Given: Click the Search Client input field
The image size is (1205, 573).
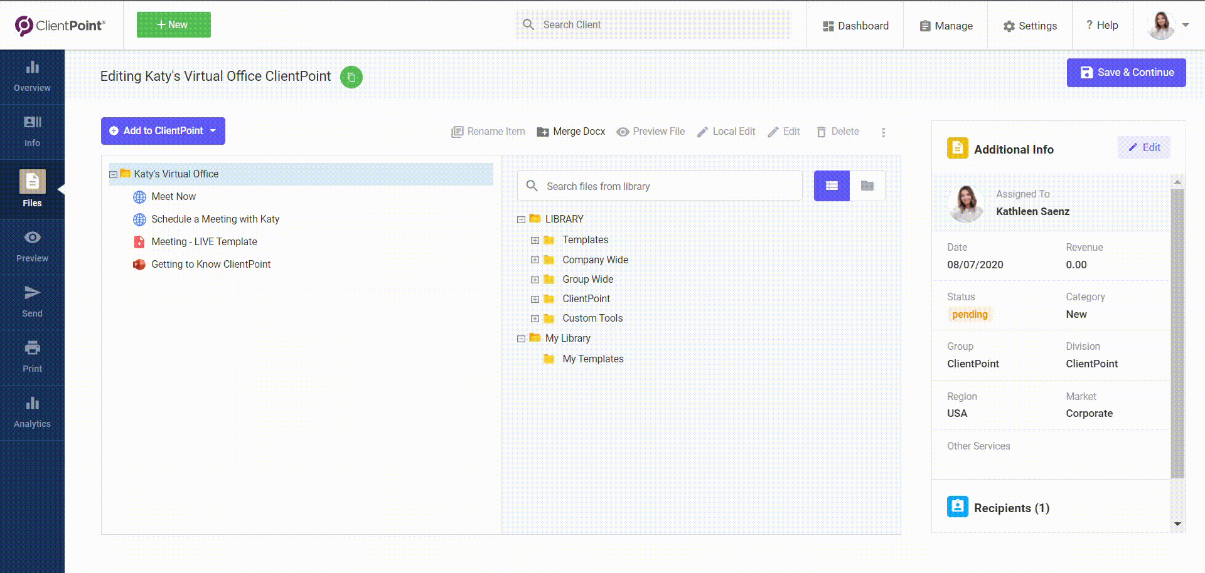Looking at the screenshot, I should click(653, 24).
